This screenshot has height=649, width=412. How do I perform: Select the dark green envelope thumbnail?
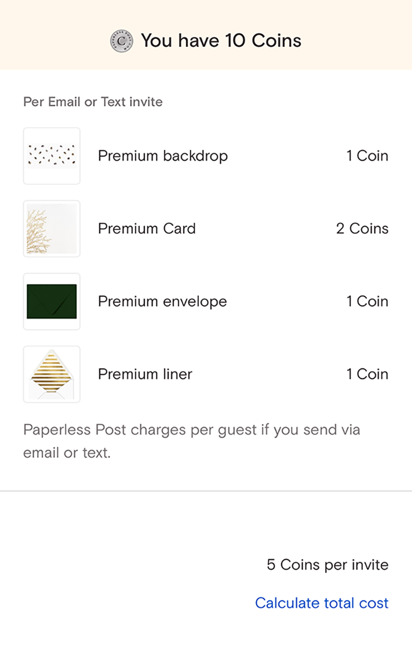coord(52,302)
